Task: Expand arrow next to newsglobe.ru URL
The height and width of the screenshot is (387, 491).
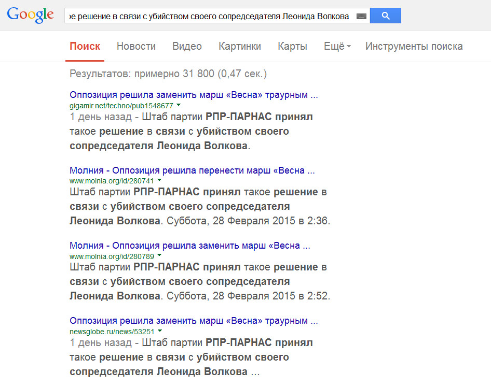Action: click(160, 331)
